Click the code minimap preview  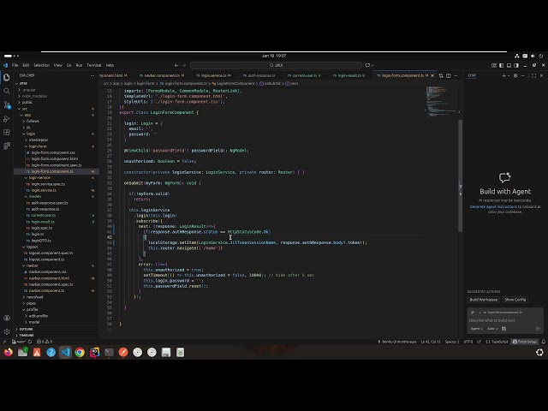[x=442, y=101]
